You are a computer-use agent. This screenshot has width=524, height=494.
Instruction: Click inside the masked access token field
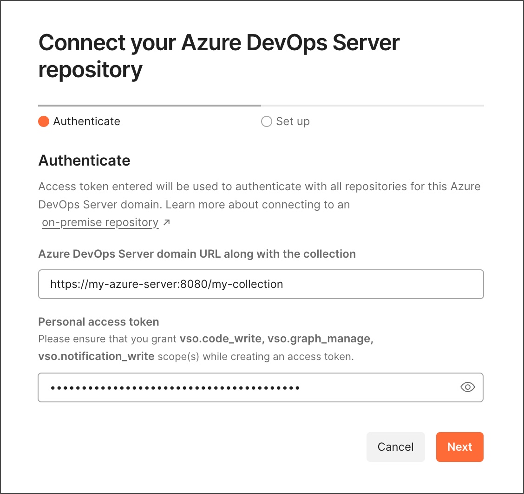coord(246,387)
